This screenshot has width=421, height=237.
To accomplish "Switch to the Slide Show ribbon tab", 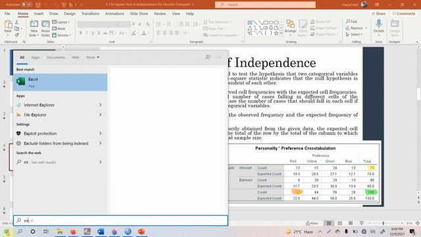I will click(139, 13).
